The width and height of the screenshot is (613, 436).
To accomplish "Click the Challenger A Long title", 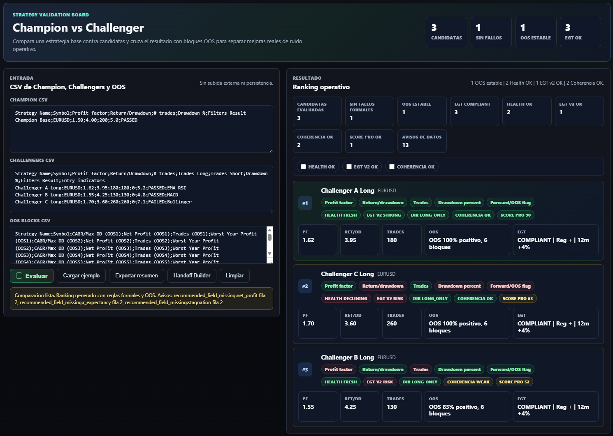I will click(x=348, y=191).
